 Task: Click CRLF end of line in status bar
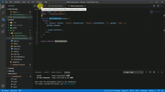point(137,91)
